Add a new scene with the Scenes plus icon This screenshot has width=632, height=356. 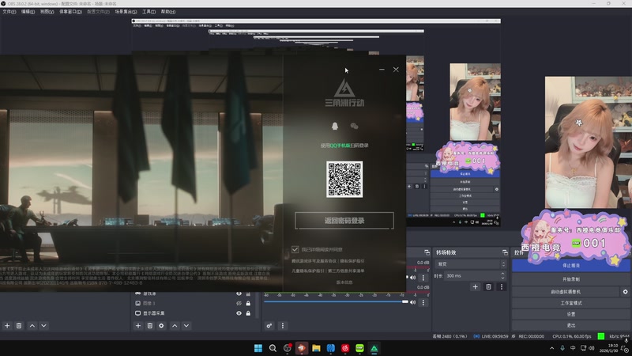point(7,326)
